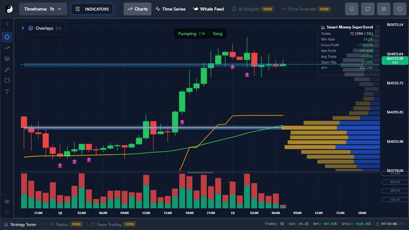Click the 18 date axis label
Viewport: 409px width, 230px height.
(60, 213)
